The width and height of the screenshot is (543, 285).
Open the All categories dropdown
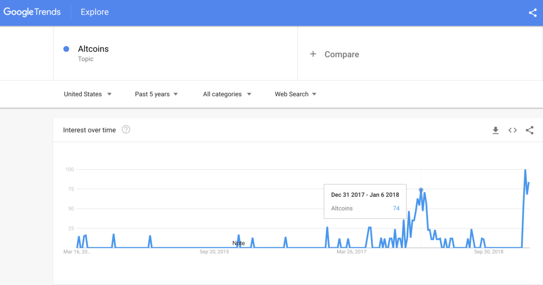pos(227,94)
